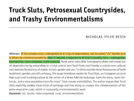Click the word "cisheteronormativity" in yellow highlight
The image size is (134, 101).
(35, 58)
